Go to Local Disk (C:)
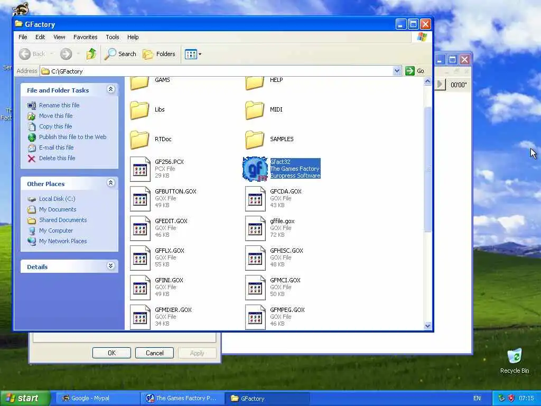Screen dimensions: 541x406 pyautogui.click(x=57, y=199)
